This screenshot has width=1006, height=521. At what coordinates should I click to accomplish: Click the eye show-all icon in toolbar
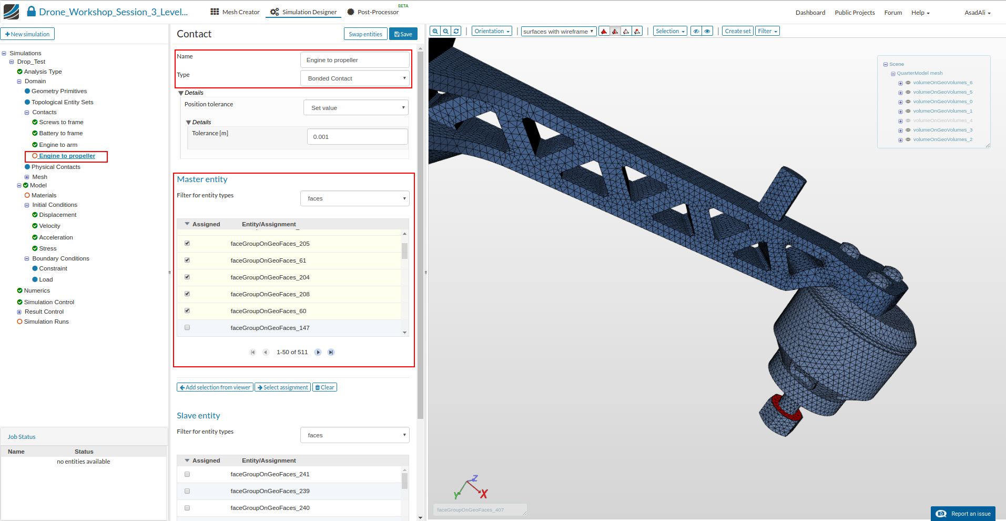point(707,31)
